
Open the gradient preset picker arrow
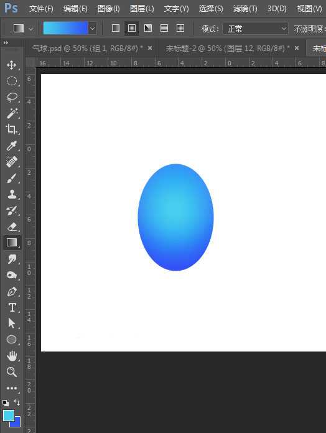click(x=93, y=28)
